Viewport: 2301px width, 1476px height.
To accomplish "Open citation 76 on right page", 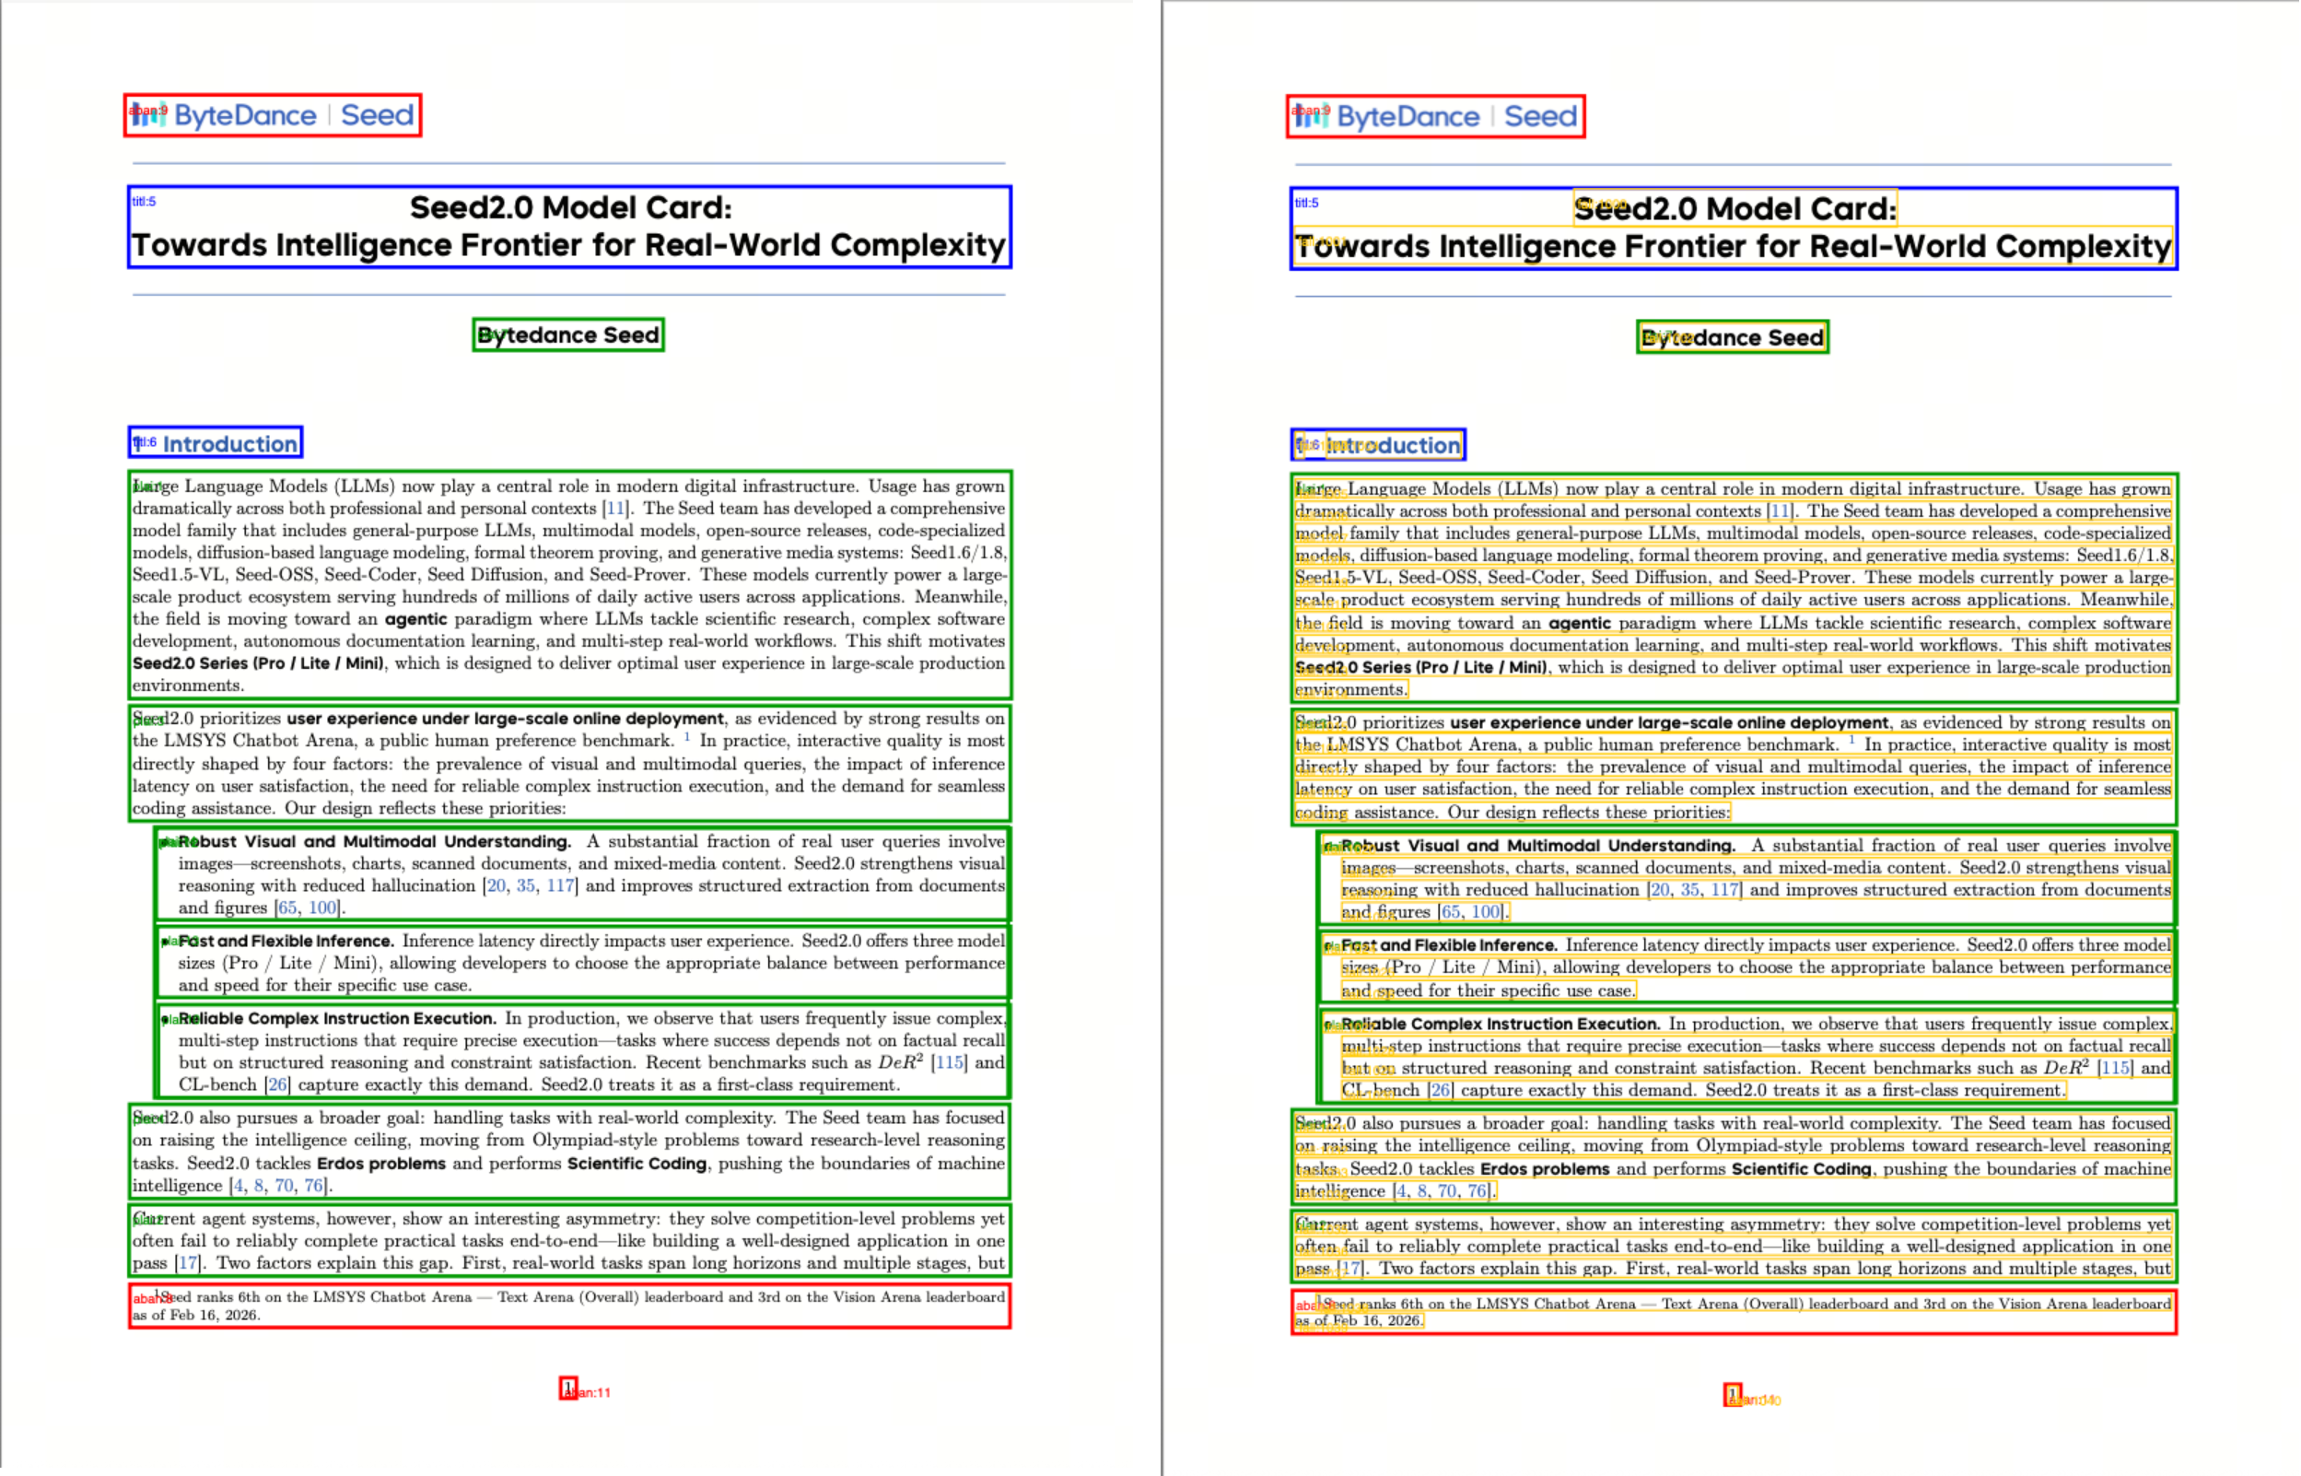I will click(1477, 1191).
